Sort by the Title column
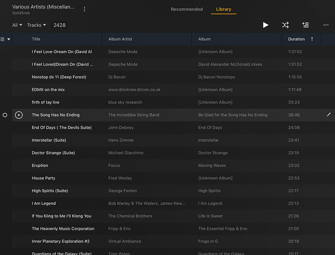 [36, 39]
